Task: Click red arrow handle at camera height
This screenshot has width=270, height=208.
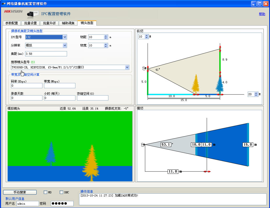Action: coord(148,69)
